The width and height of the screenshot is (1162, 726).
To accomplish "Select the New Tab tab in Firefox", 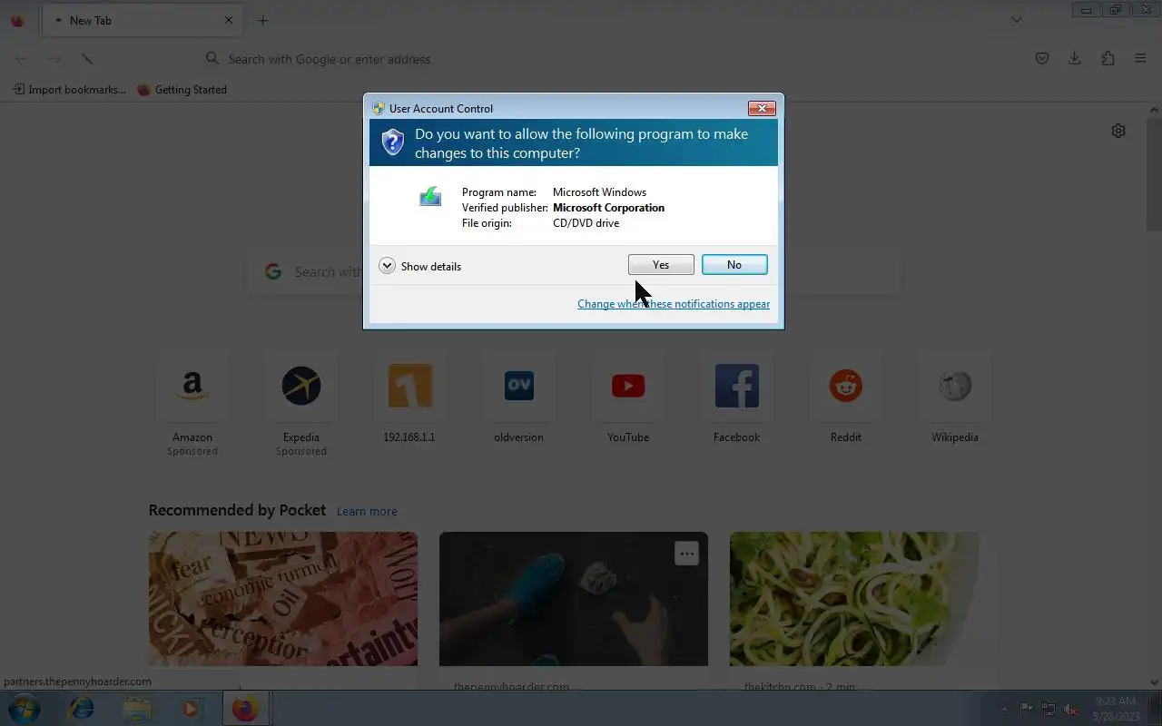I will click(141, 20).
